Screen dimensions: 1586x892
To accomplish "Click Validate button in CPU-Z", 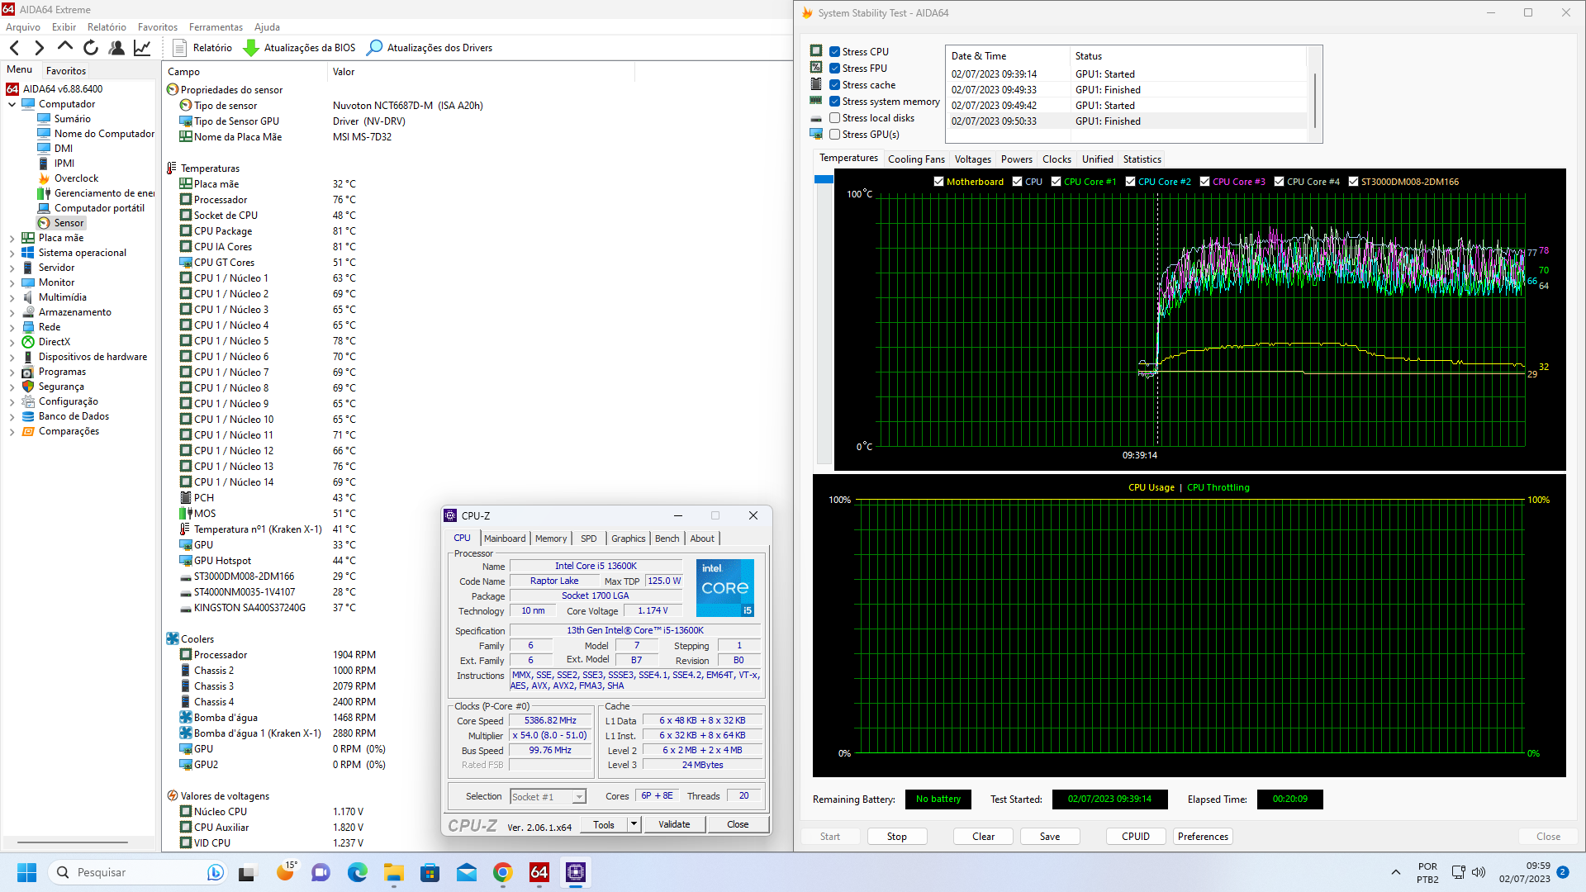I will pyautogui.click(x=674, y=824).
